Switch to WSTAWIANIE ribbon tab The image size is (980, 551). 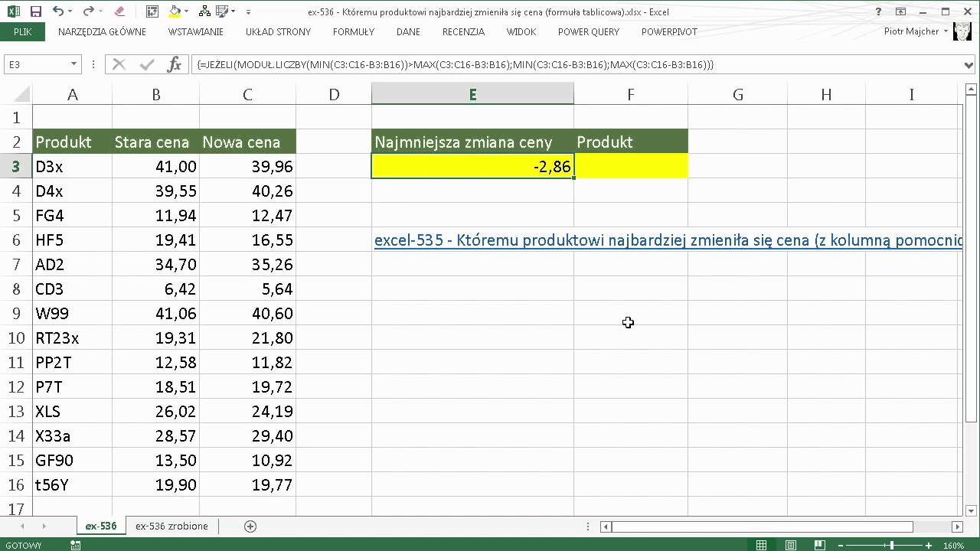click(196, 32)
